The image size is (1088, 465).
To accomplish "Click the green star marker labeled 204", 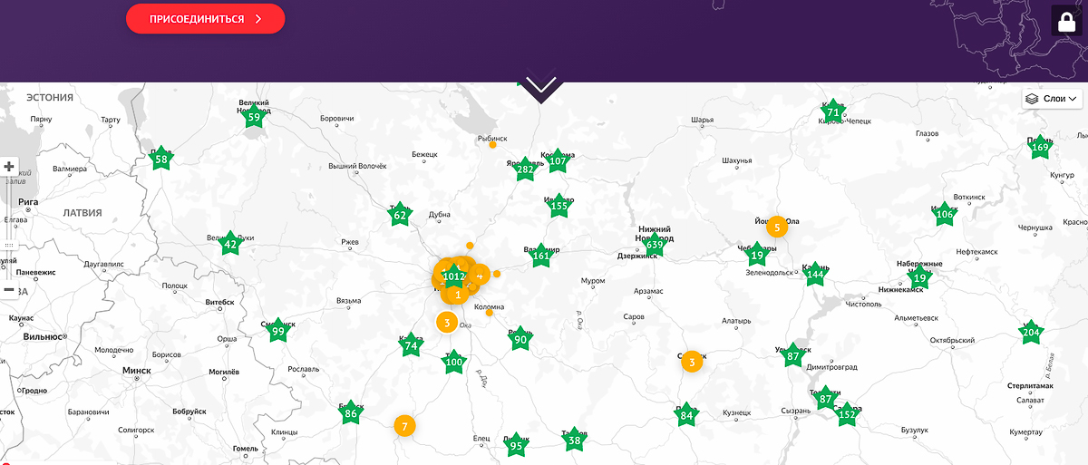I will click(x=1031, y=333).
